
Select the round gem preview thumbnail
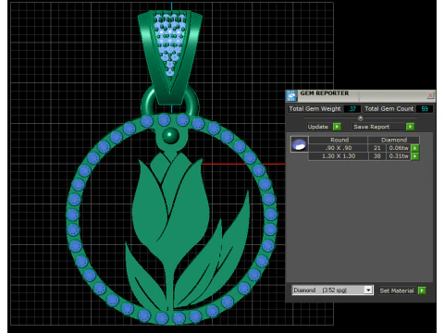click(299, 144)
